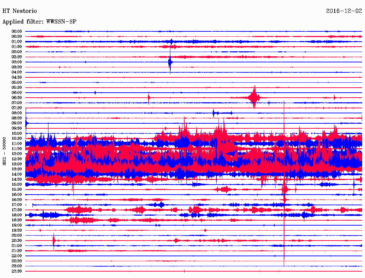Viewport: 365px width, 278px height.
Task: Select the 07:30 time label
Action: click(17, 108)
